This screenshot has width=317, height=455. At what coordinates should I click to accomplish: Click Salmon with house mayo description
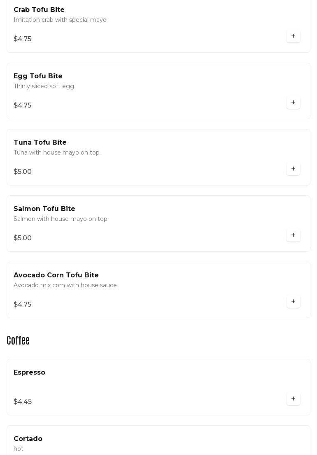coord(61,219)
